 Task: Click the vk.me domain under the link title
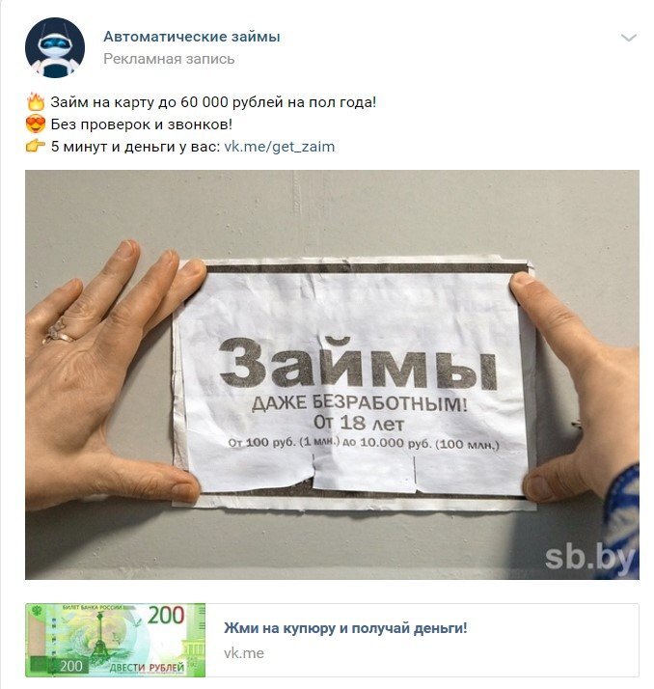pos(244,653)
